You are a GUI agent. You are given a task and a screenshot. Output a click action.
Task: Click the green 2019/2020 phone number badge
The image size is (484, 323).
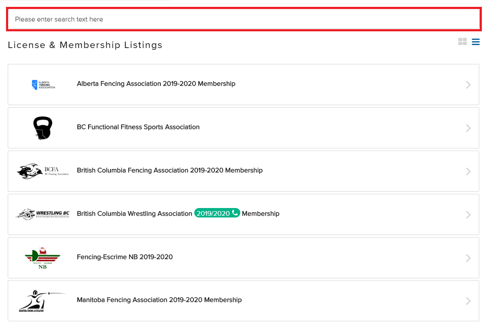click(x=217, y=213)
